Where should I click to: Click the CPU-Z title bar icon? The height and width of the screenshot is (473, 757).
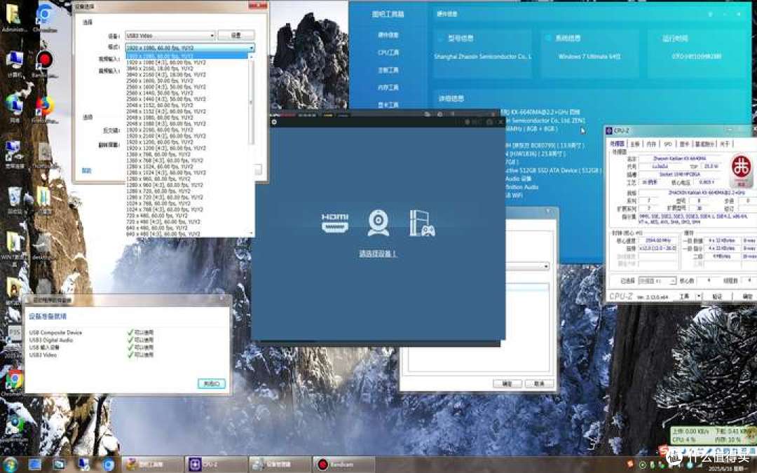pos(609,131)
